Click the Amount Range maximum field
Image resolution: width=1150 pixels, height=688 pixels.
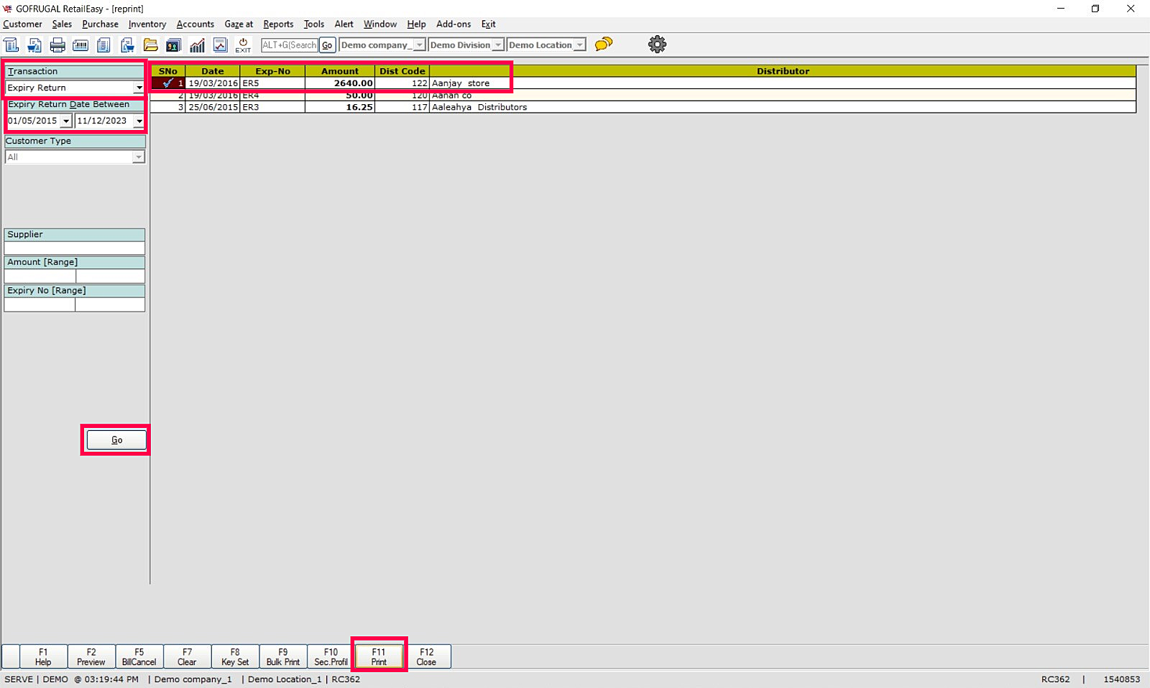(x=111, y=276)
